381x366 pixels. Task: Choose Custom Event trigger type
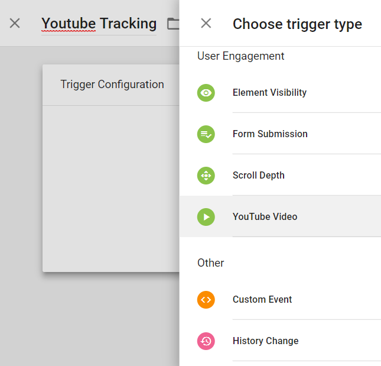(262, 300)
